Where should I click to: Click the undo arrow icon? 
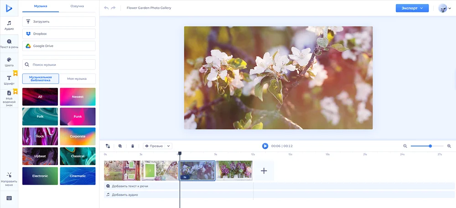click(x=106, y=8)
